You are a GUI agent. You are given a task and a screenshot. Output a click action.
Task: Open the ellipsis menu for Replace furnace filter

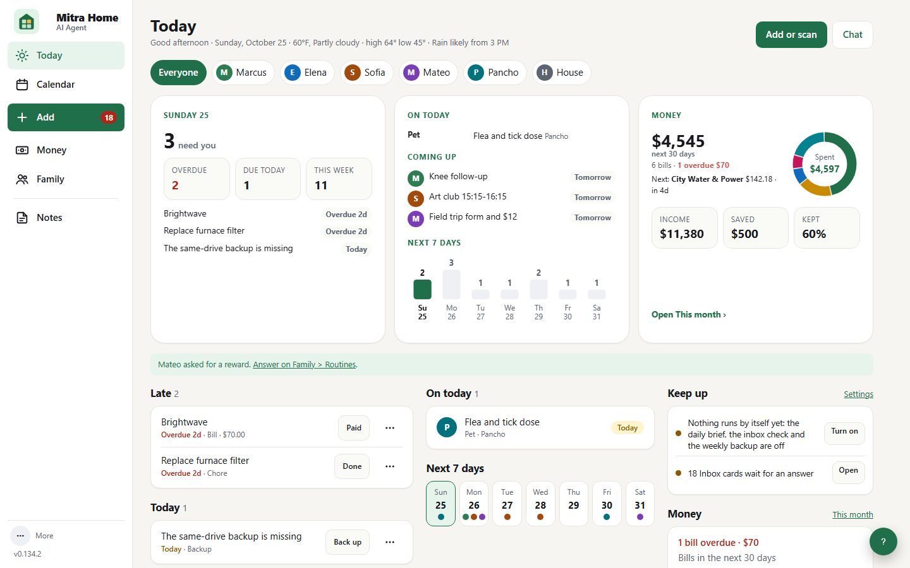390,466
